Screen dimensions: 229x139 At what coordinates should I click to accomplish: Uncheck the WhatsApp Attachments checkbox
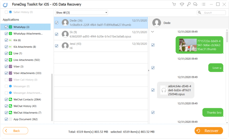point(6,33)
